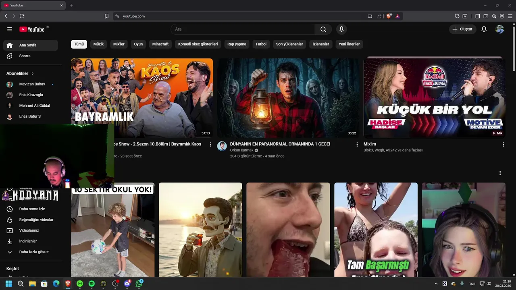Select the Rap yapma filter chip
Viewport: 516px width, 290px height.
pyautogui.click(x=237, y=44)
